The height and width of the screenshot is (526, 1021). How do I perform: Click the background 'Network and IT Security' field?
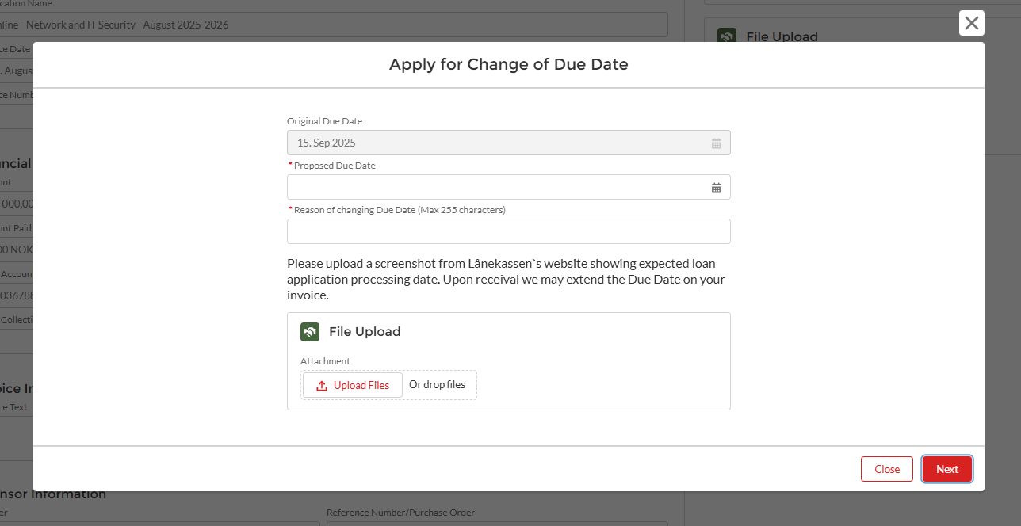click(x=334, y=25)
